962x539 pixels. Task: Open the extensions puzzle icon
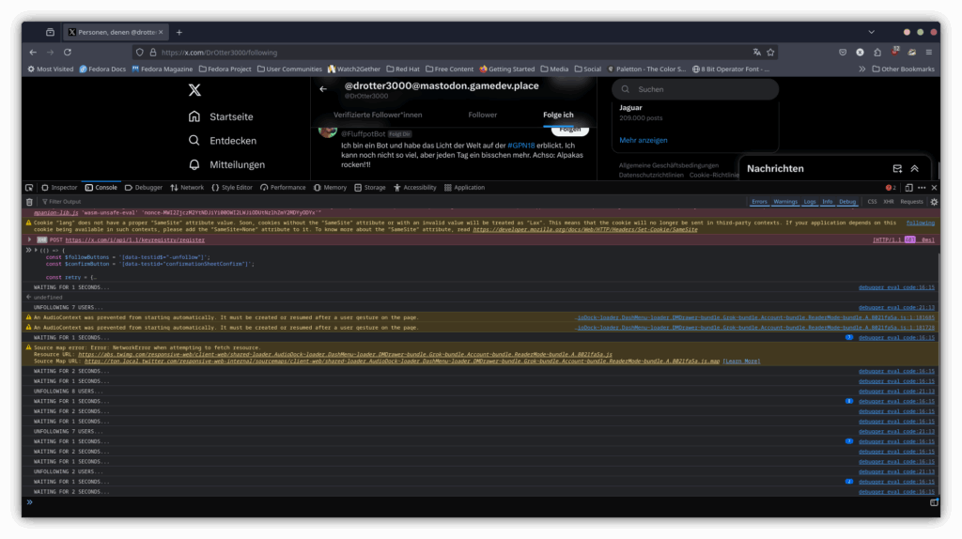[x=877, y=53]
